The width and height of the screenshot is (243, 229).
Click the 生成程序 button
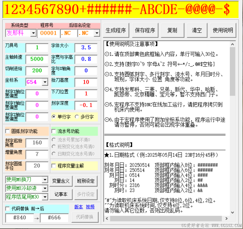116,30
